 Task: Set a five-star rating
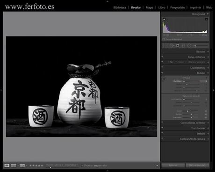tap(42, 165)
